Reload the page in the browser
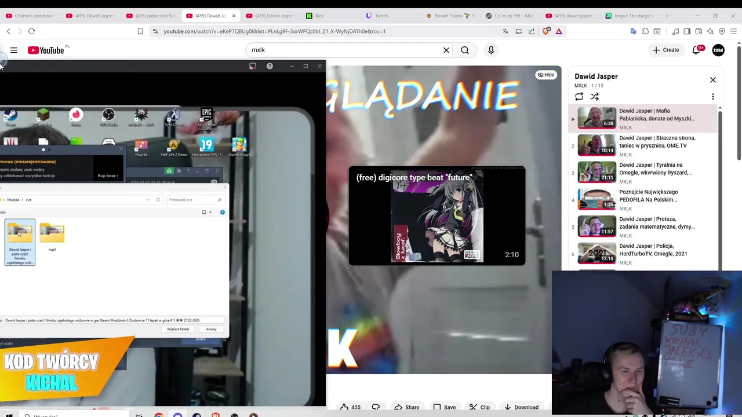742x417 pixels. click(x=32, y=31)
